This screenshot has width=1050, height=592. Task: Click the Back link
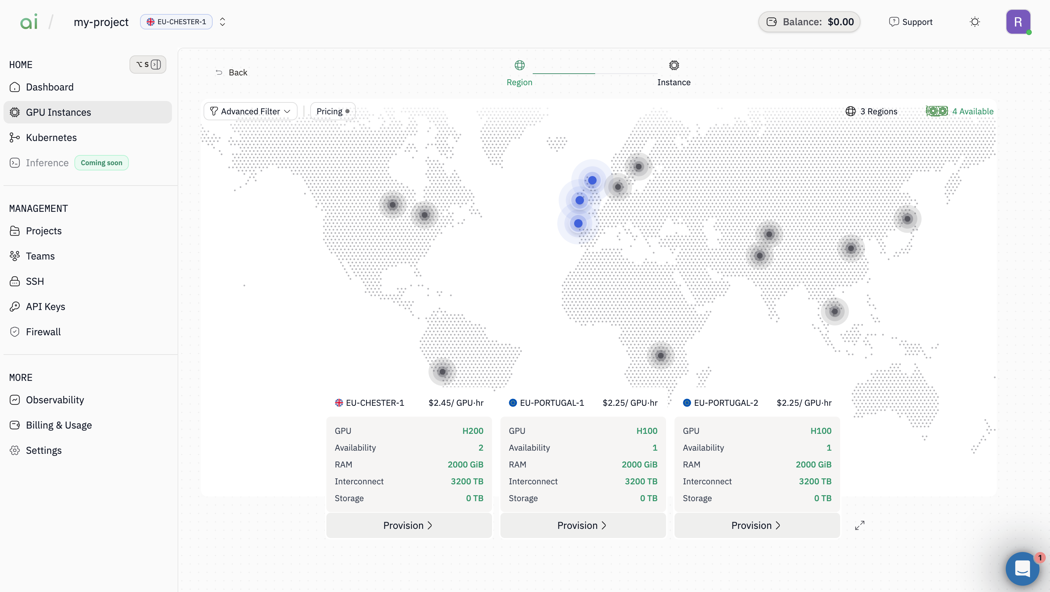[x=232, y=73]
